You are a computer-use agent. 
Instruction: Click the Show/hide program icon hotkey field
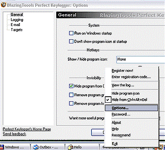(141, 60)
